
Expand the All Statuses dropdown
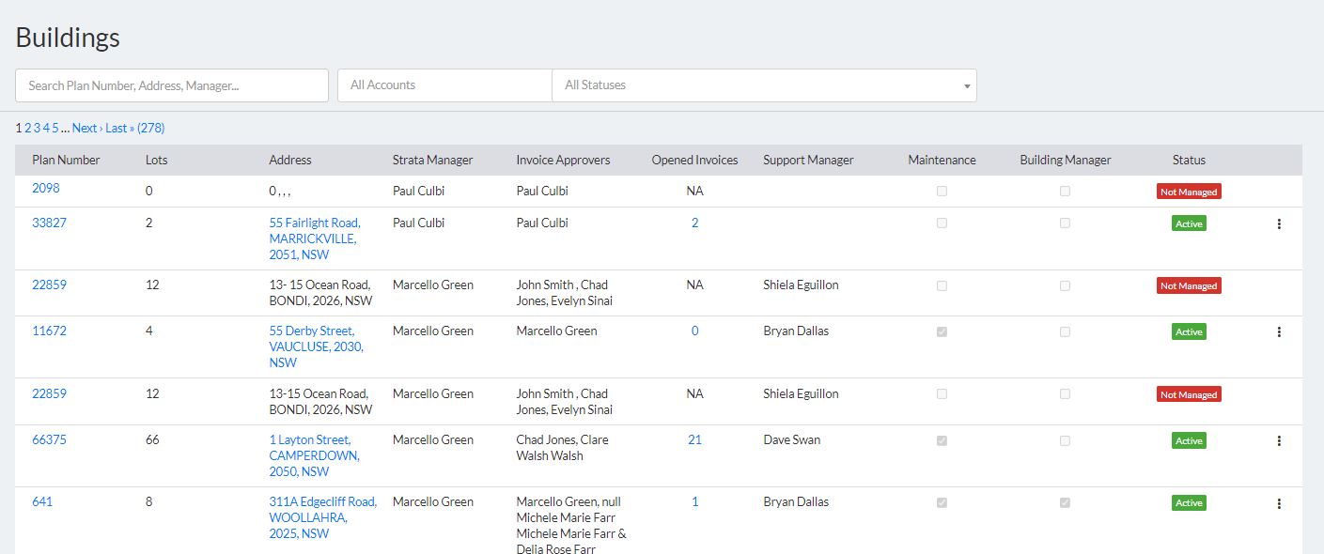(764, 85)
